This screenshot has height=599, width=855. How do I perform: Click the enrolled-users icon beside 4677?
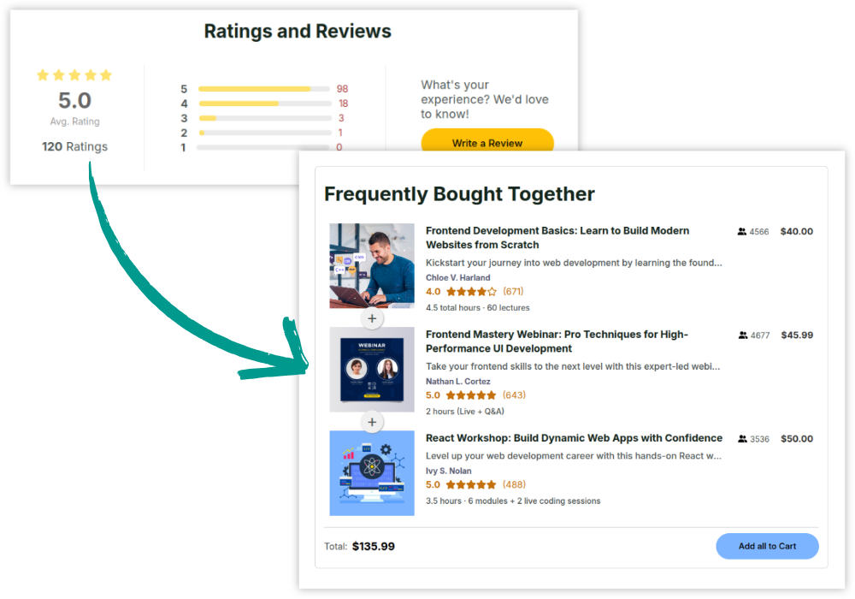point(743,335)
